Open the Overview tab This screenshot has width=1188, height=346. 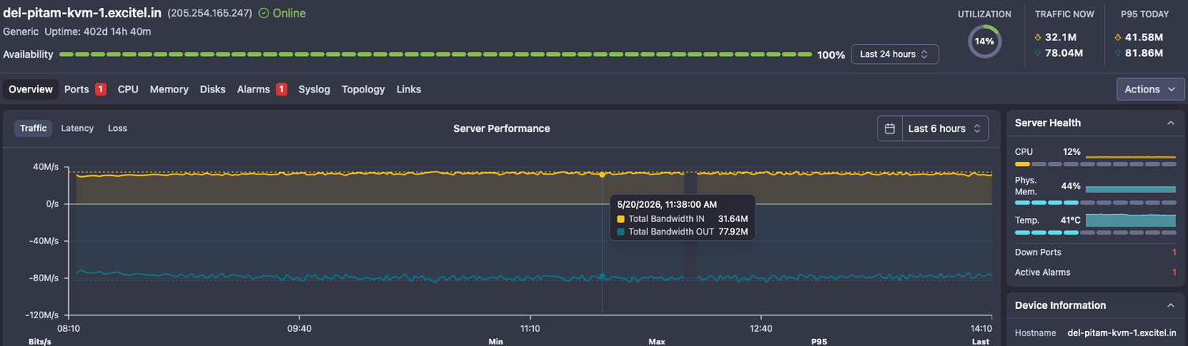coord(31,89)
